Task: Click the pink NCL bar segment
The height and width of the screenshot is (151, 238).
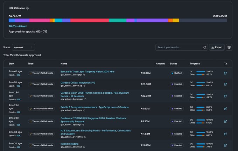Action: 40,21
